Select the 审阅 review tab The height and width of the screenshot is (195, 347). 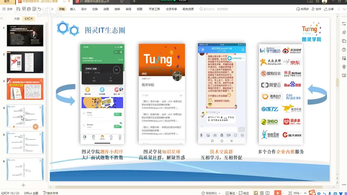(128, 9)
